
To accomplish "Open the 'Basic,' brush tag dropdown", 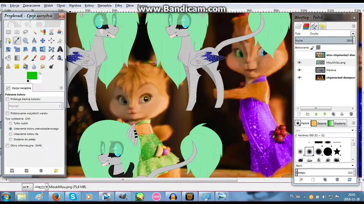I will pyautogui.click(x=353, y=165).
